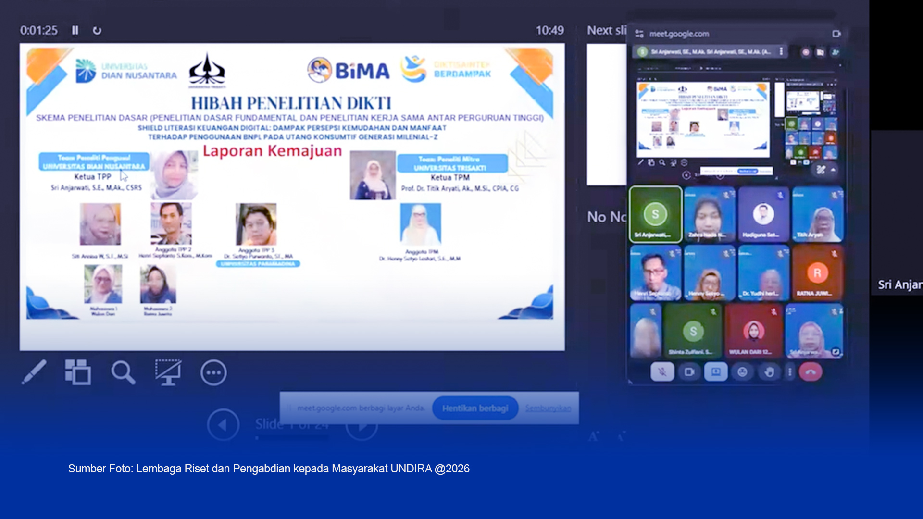Open the effects wand button in Meet preview
Screen dimensions: 923x519
(821, 170)
